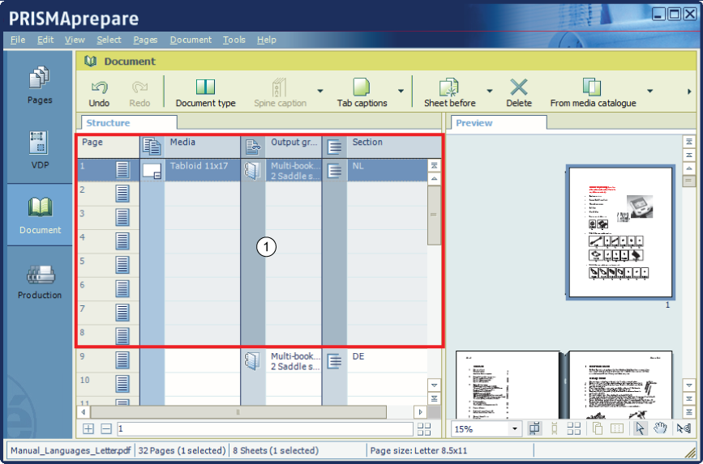This screenshot has height=464, width=703.
Task: Click the media size icon beside Tabloid 11x17
Action: coord(152,171)
